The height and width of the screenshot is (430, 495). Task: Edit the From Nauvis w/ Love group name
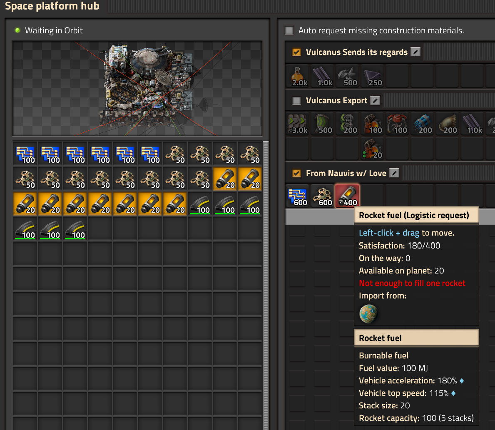click(x=394, y=173)
